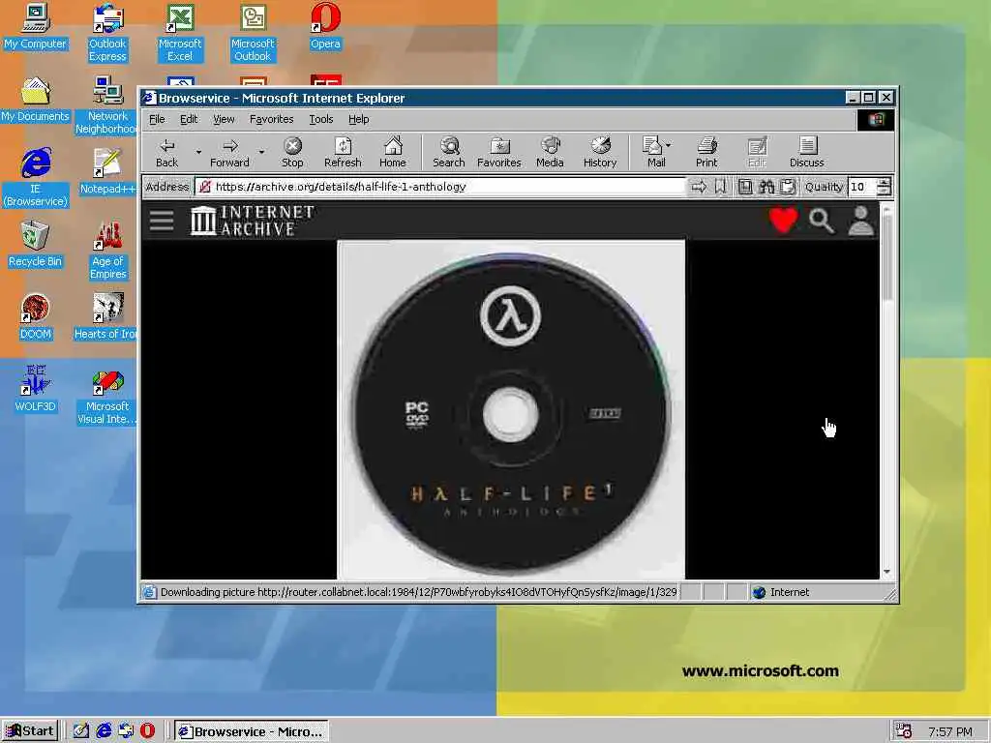Click the user account silhouette icon

click(860, 222)
